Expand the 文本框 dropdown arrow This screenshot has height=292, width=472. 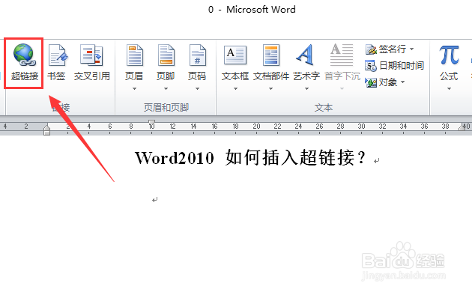pos(235,88)
